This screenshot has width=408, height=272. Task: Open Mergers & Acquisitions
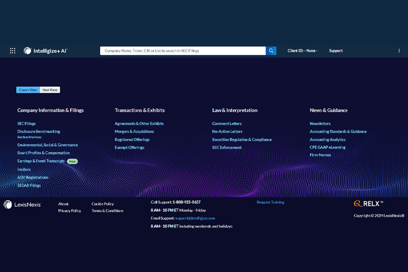[134, 131]
